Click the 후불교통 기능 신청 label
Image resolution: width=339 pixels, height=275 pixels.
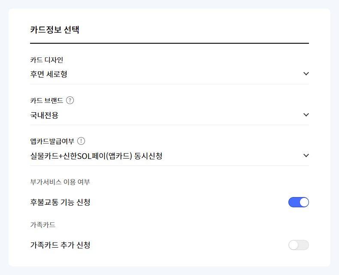pyautogui.click(x=60, y=202)
